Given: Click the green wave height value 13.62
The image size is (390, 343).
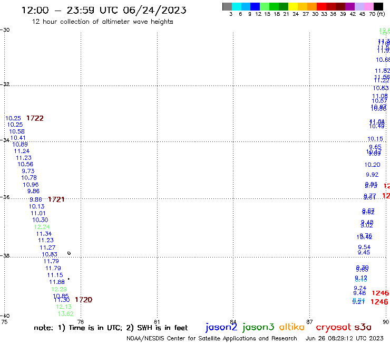Looking at the screenshot, I should point(66,314).
